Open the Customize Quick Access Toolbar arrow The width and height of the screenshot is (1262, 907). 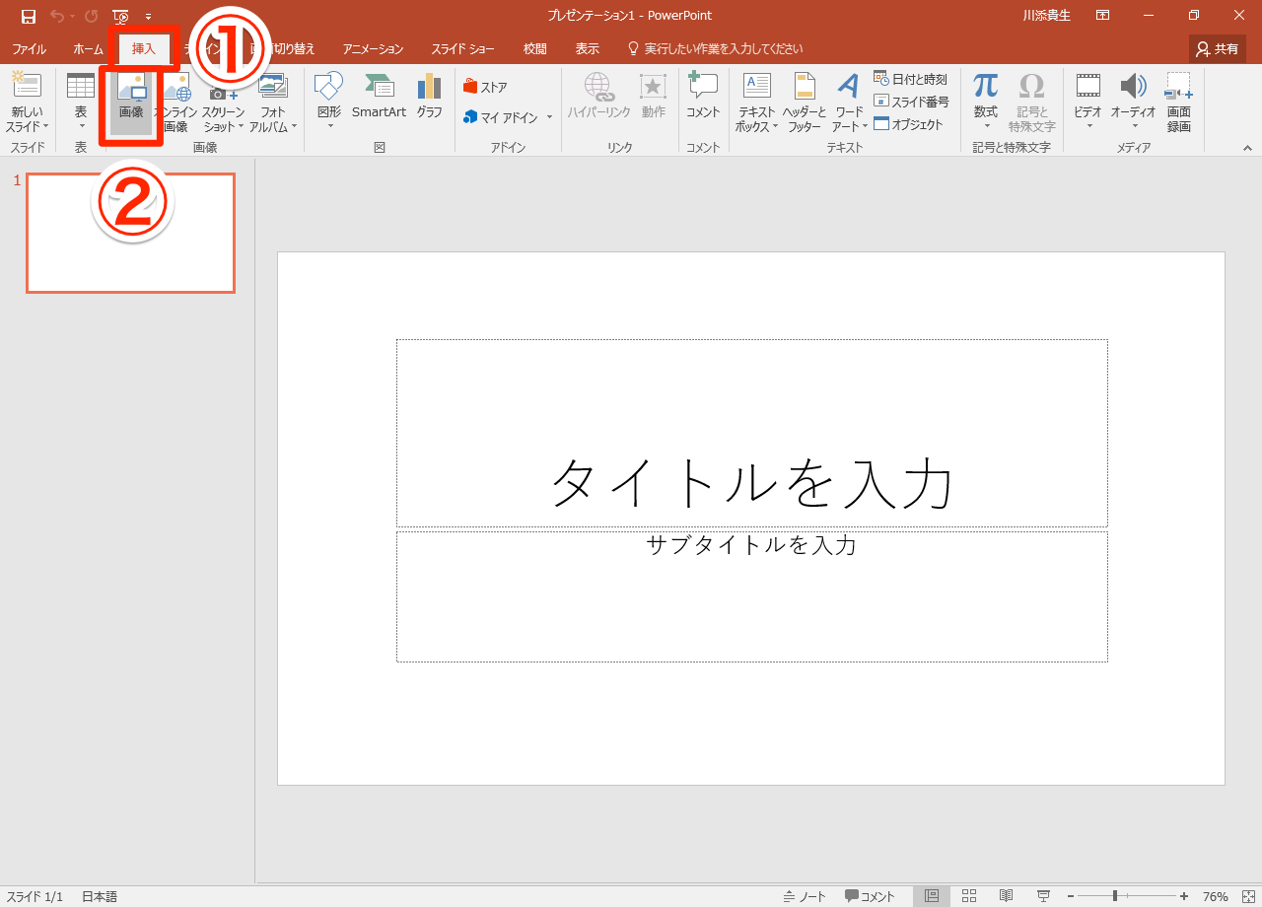coord(148,17)
